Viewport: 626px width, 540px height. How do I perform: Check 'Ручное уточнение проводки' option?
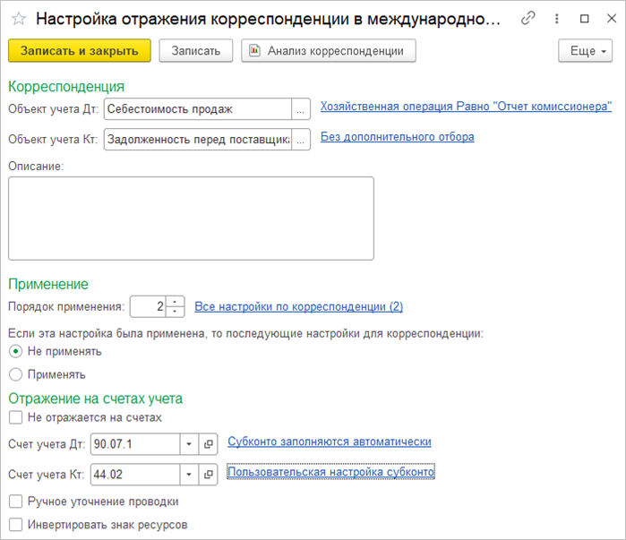point(15,501)
